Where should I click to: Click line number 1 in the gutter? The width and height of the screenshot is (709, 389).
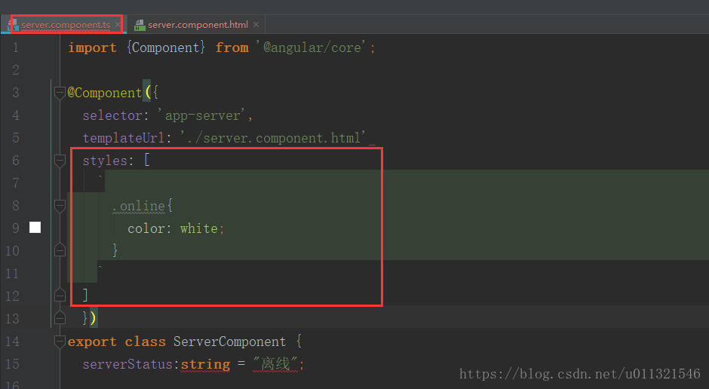[x=16, y=47]
